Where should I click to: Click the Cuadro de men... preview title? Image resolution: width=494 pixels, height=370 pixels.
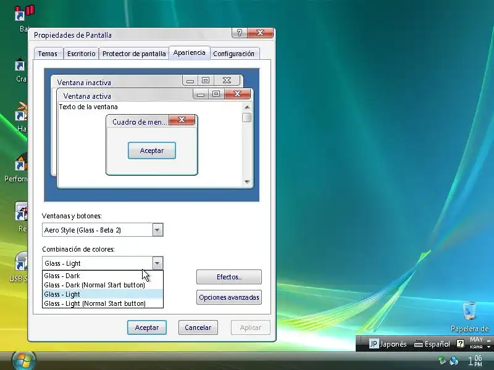(140, 122)
